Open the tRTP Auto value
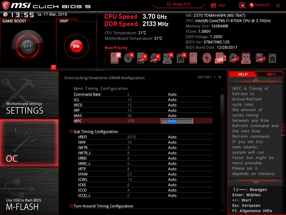 pyautogui.click(x=172, y=169)
